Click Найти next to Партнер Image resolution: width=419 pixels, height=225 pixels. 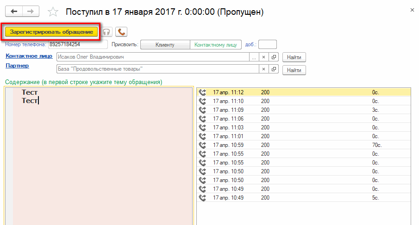(x=294, y=70)
